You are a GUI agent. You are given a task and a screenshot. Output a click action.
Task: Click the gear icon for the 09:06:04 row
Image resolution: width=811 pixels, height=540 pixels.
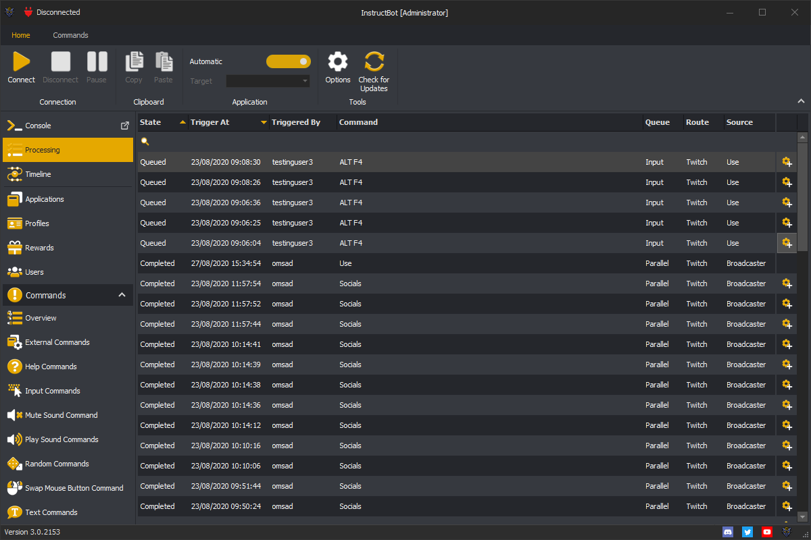click(787, 243)
